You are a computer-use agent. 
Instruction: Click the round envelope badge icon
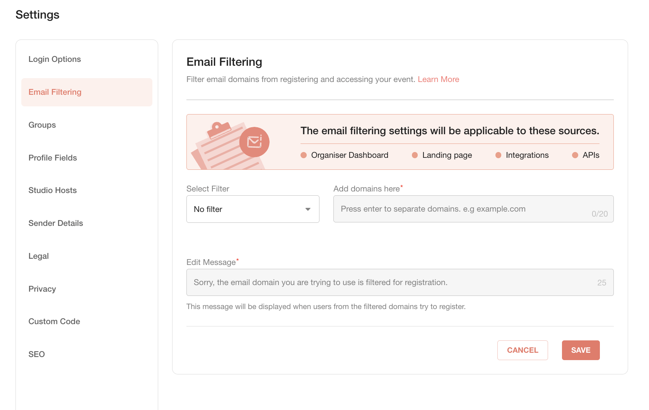tap(254, 142)
